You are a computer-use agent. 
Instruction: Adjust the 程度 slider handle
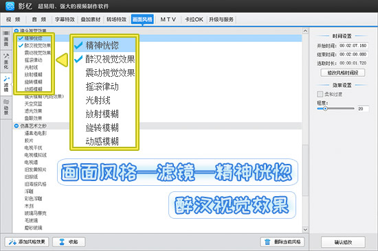325,109
